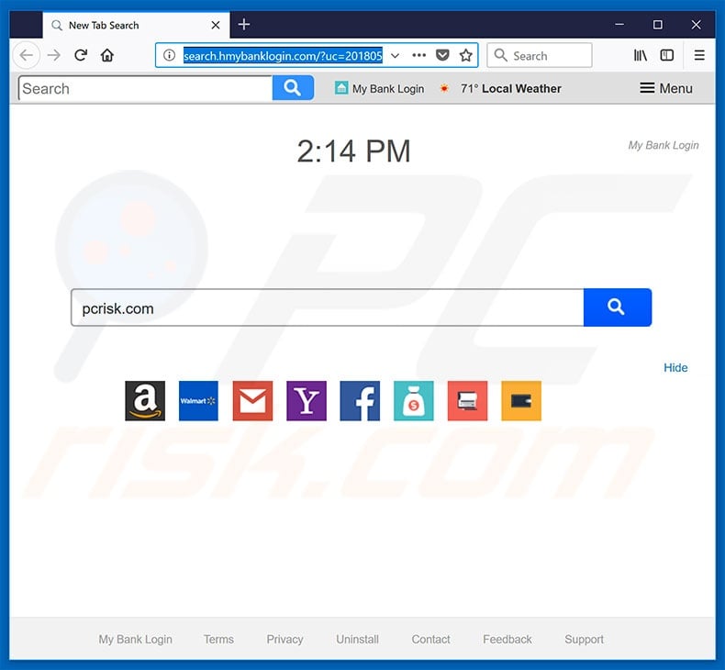The image size is (725, 670).
Task: Open the Gmail envelope shortcut tile
Action: [x=252, y=401]
